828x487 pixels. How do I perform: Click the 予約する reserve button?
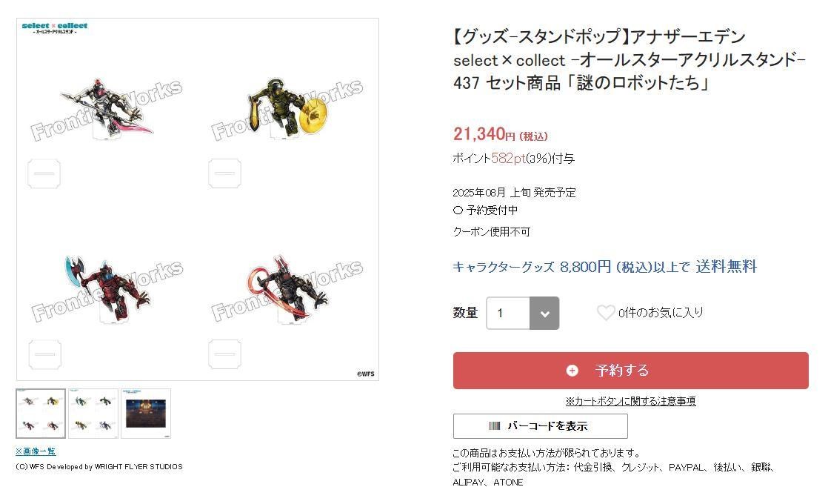pyautogui.click(x=630, y=371)
